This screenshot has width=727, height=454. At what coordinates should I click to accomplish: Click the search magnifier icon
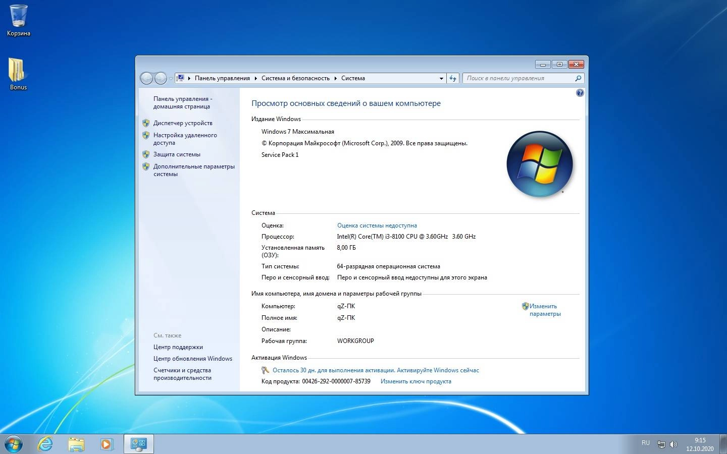[x=579, y=78]
